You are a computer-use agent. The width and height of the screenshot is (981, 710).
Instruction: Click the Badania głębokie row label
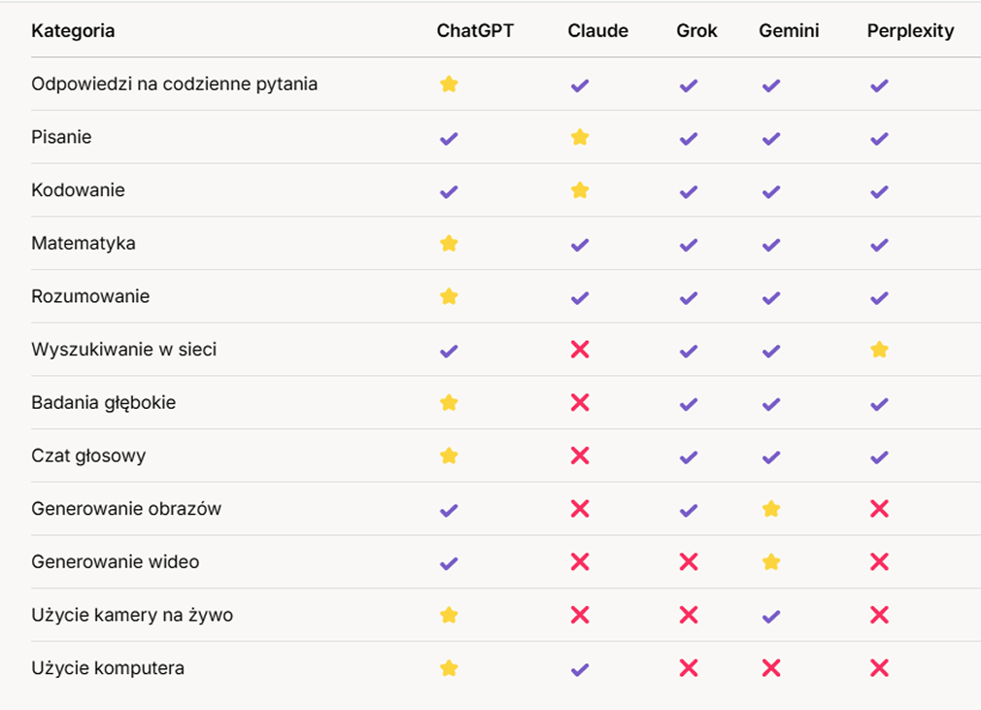104,403
